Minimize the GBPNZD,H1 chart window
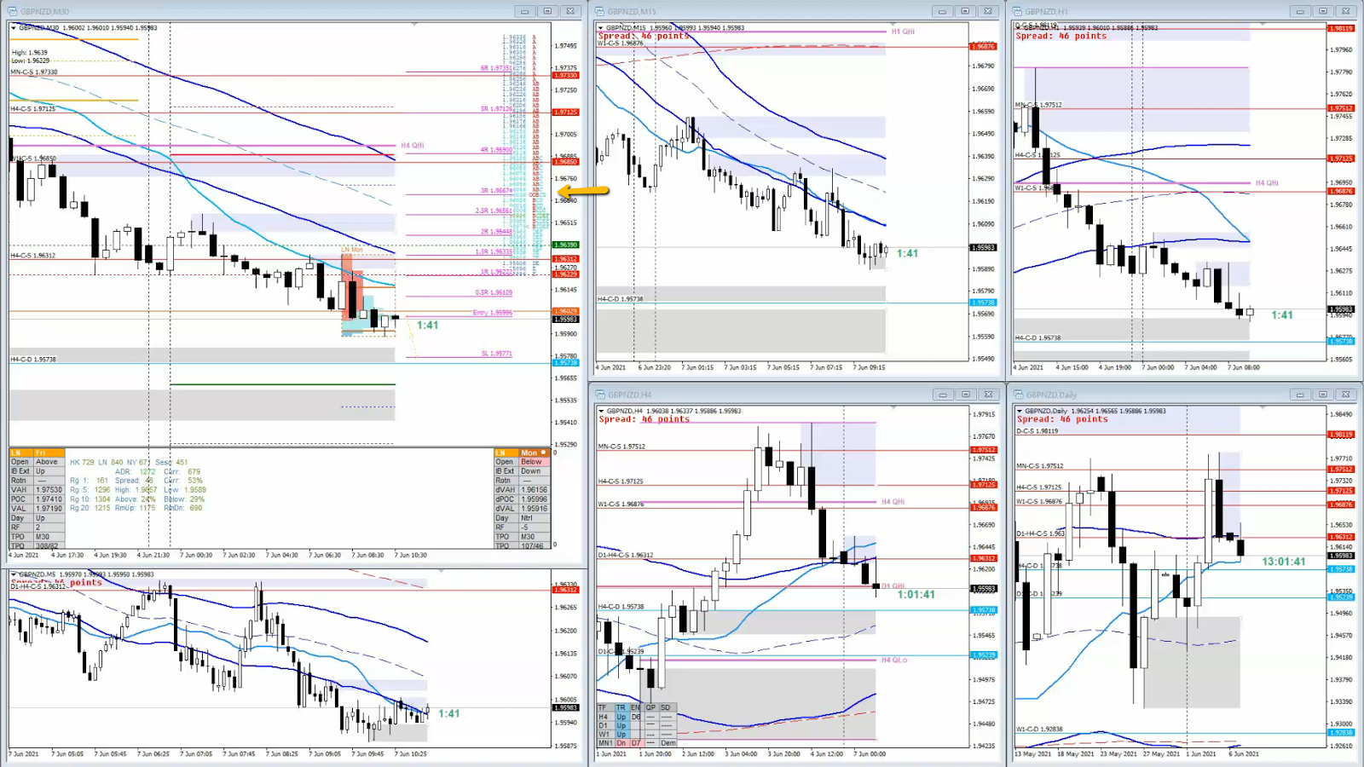1364x767 pixels. click(1300, 11)
